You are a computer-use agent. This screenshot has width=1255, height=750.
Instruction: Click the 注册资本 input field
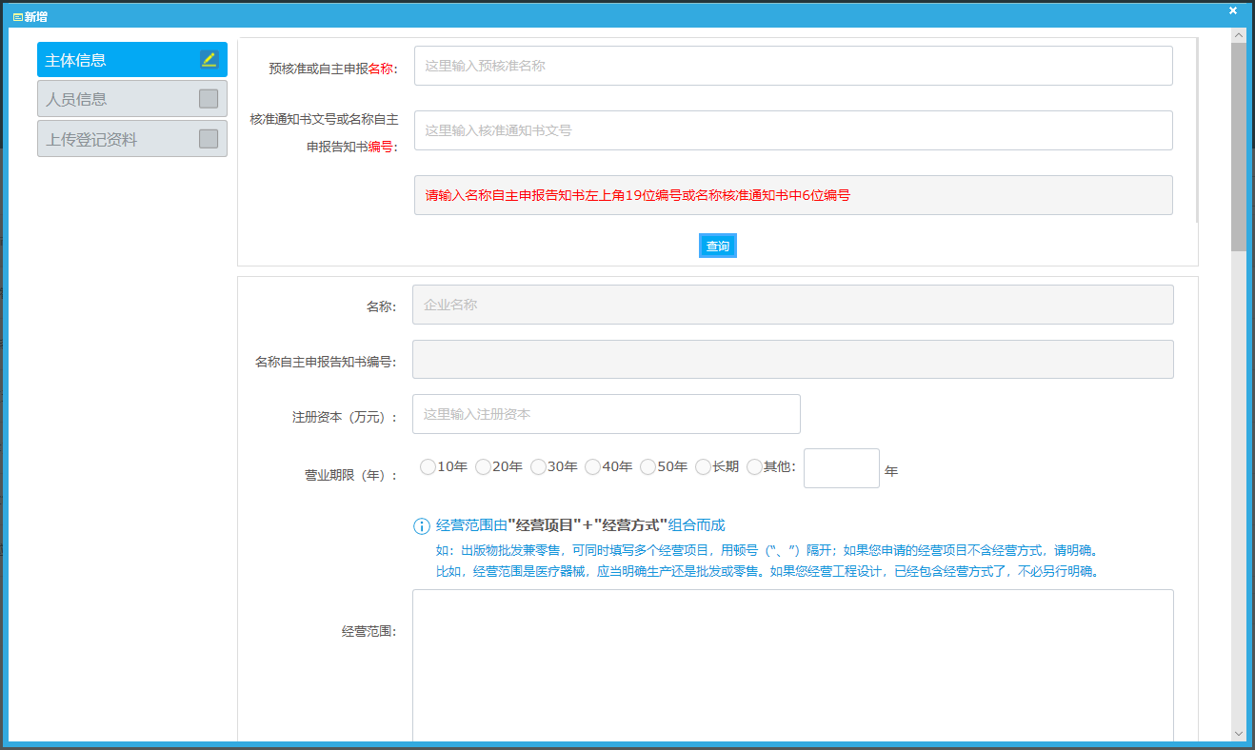pos(606,414)
